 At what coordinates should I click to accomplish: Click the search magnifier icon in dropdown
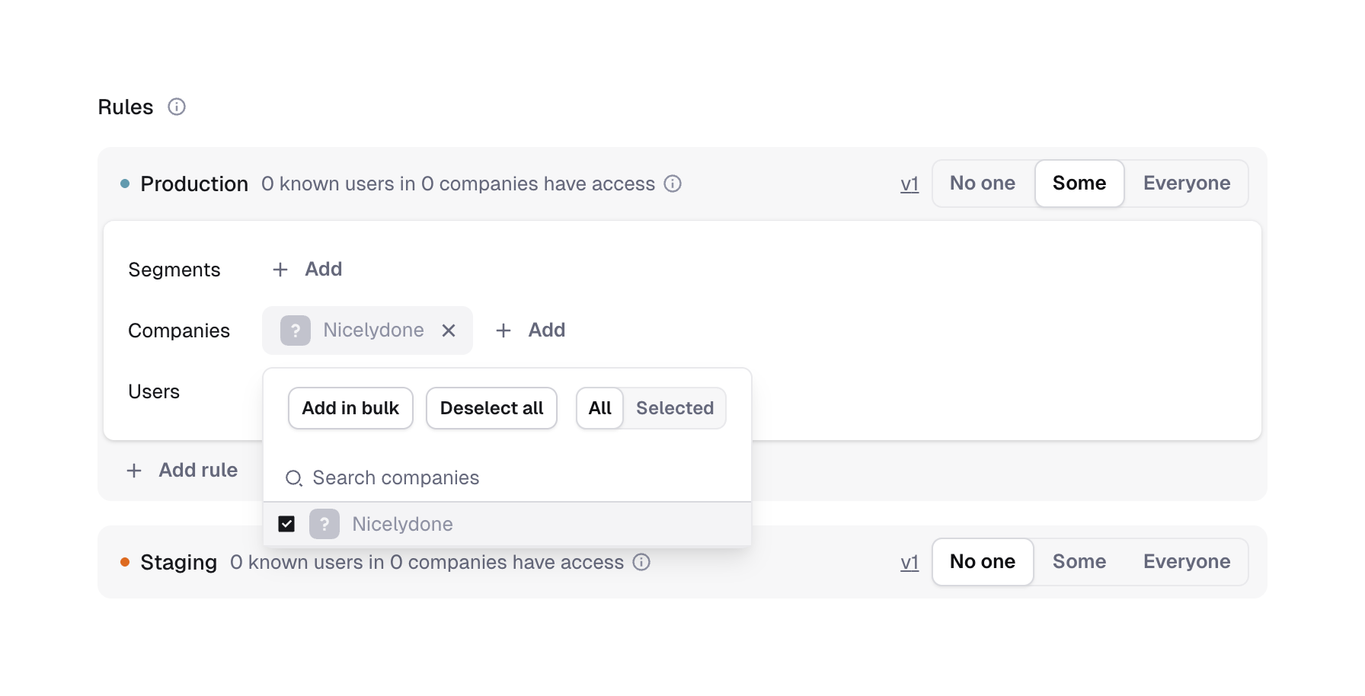[293, 478]
